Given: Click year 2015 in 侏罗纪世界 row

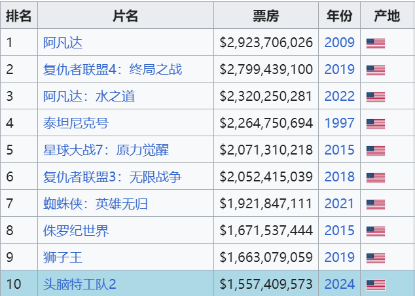Looking at the screenshot, I should [x=339, y=231].
